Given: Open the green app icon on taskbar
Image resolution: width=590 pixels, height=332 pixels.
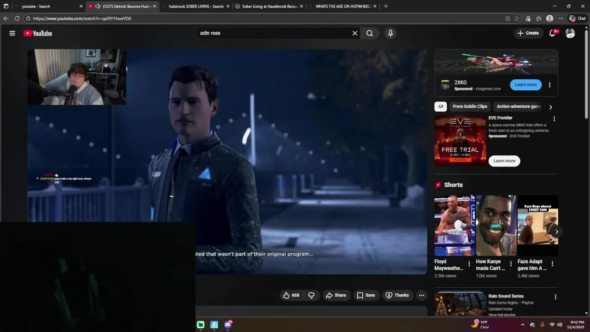Looking at the screenshot, I should (x=201, y=325).
